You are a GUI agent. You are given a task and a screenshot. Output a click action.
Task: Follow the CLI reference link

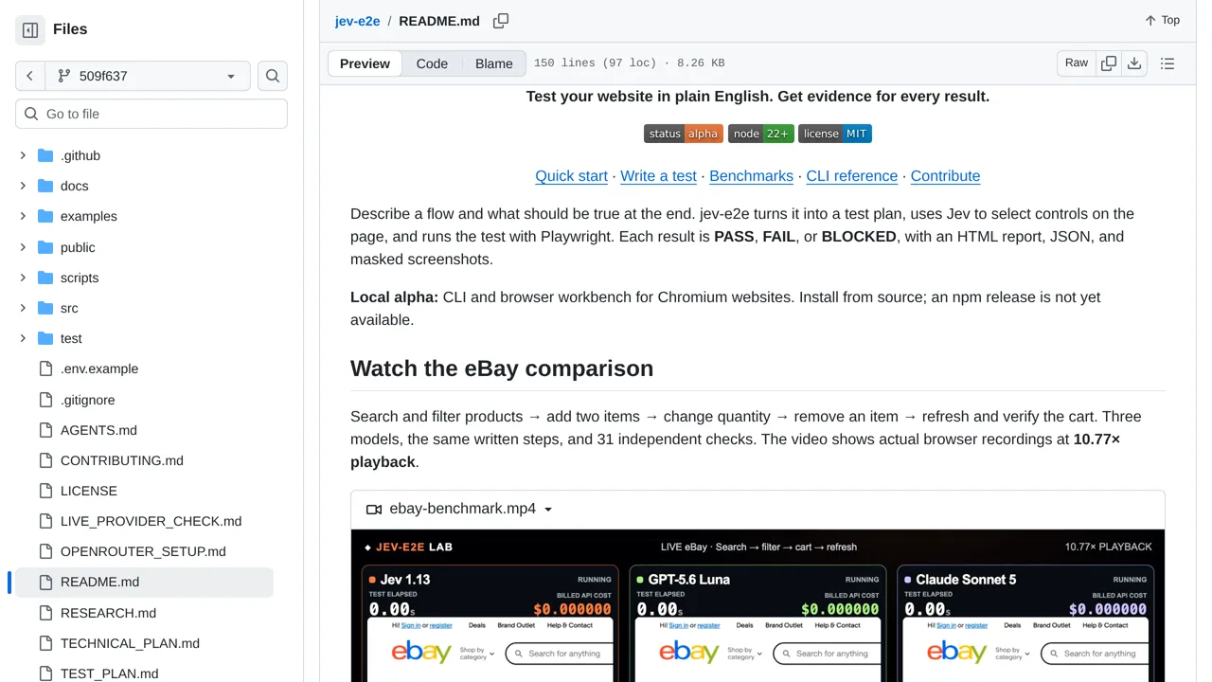(851, 176)
